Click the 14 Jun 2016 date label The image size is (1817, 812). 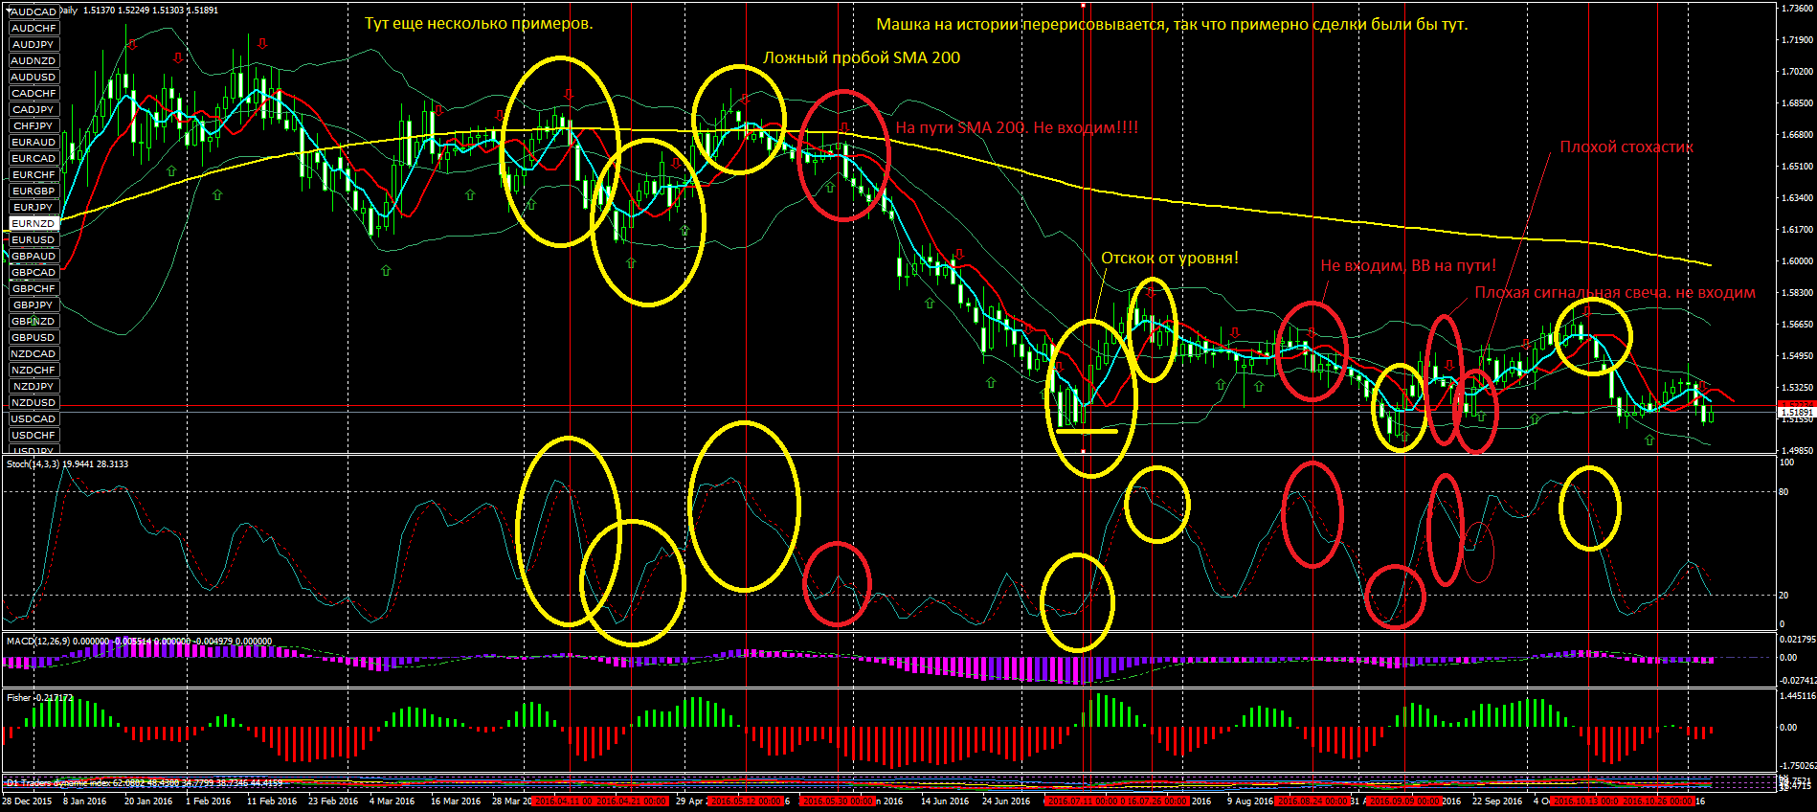[x=945, y=801]
